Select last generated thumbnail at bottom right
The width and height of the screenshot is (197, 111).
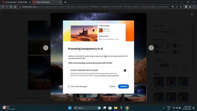pyautogui.click(x=135, y=93)
